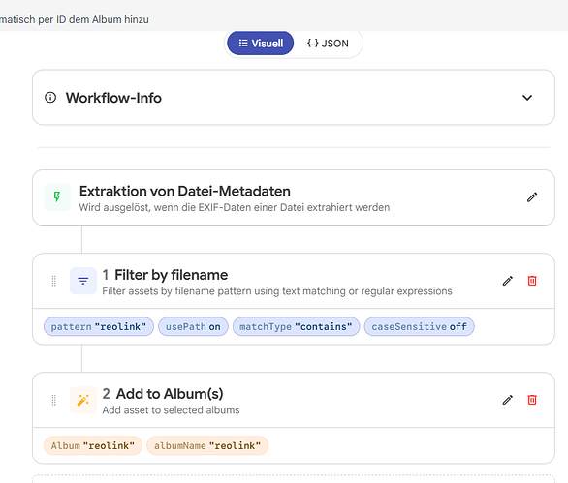
Task: Delete the Add to Album(s) step
Action: click(x=532, y=400)
